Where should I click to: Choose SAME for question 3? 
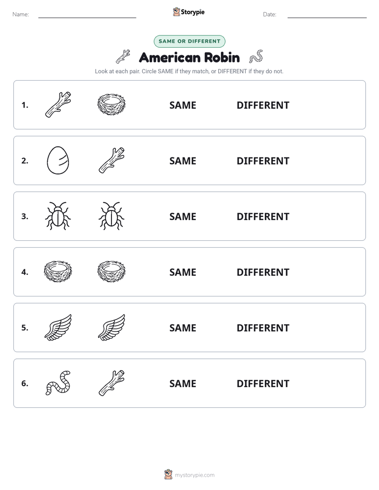click(183, 216)
